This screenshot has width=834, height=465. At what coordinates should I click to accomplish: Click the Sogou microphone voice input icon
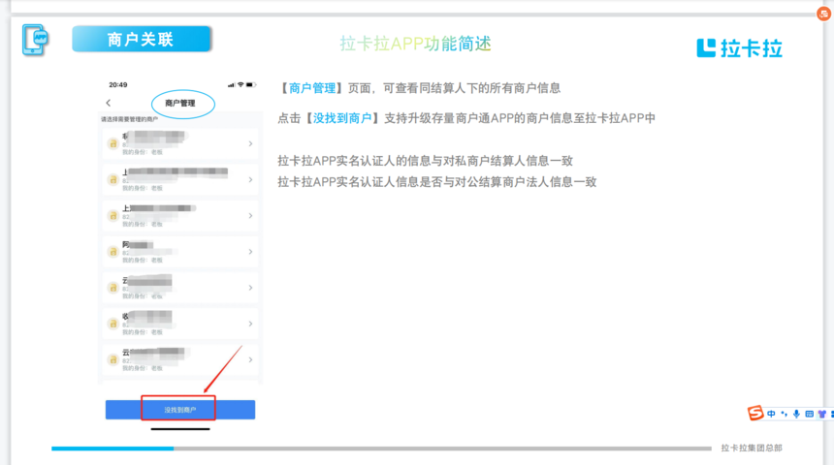[796, 414]
